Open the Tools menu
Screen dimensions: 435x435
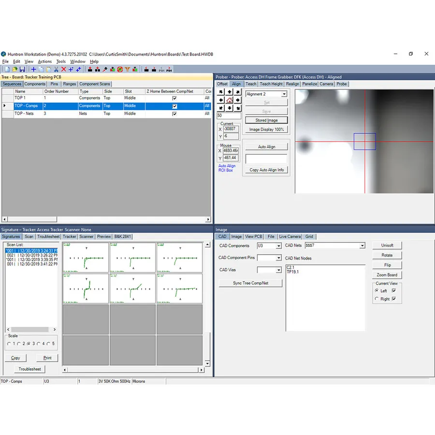pyautogui.click(x=61, y=61)
